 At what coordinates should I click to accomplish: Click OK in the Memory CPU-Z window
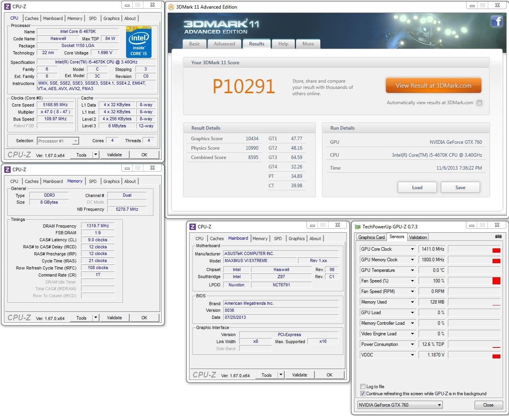144,318
